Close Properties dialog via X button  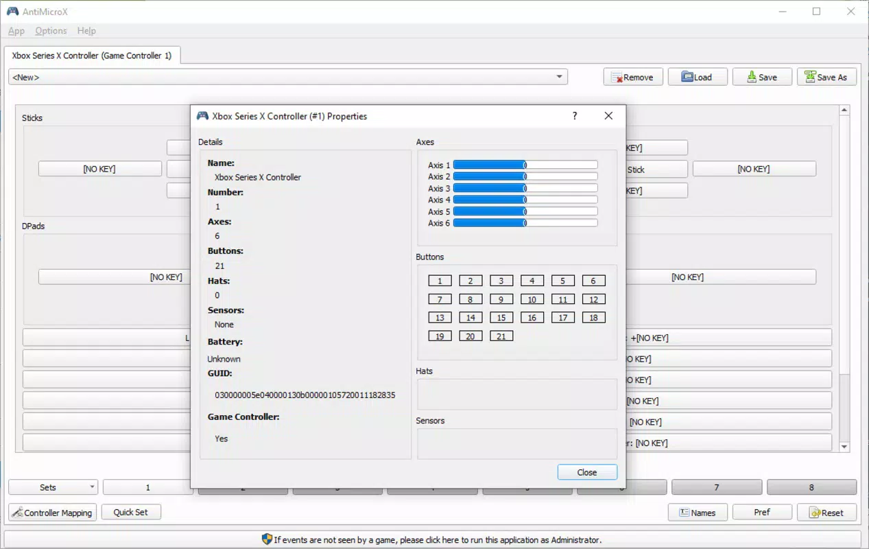608,116
